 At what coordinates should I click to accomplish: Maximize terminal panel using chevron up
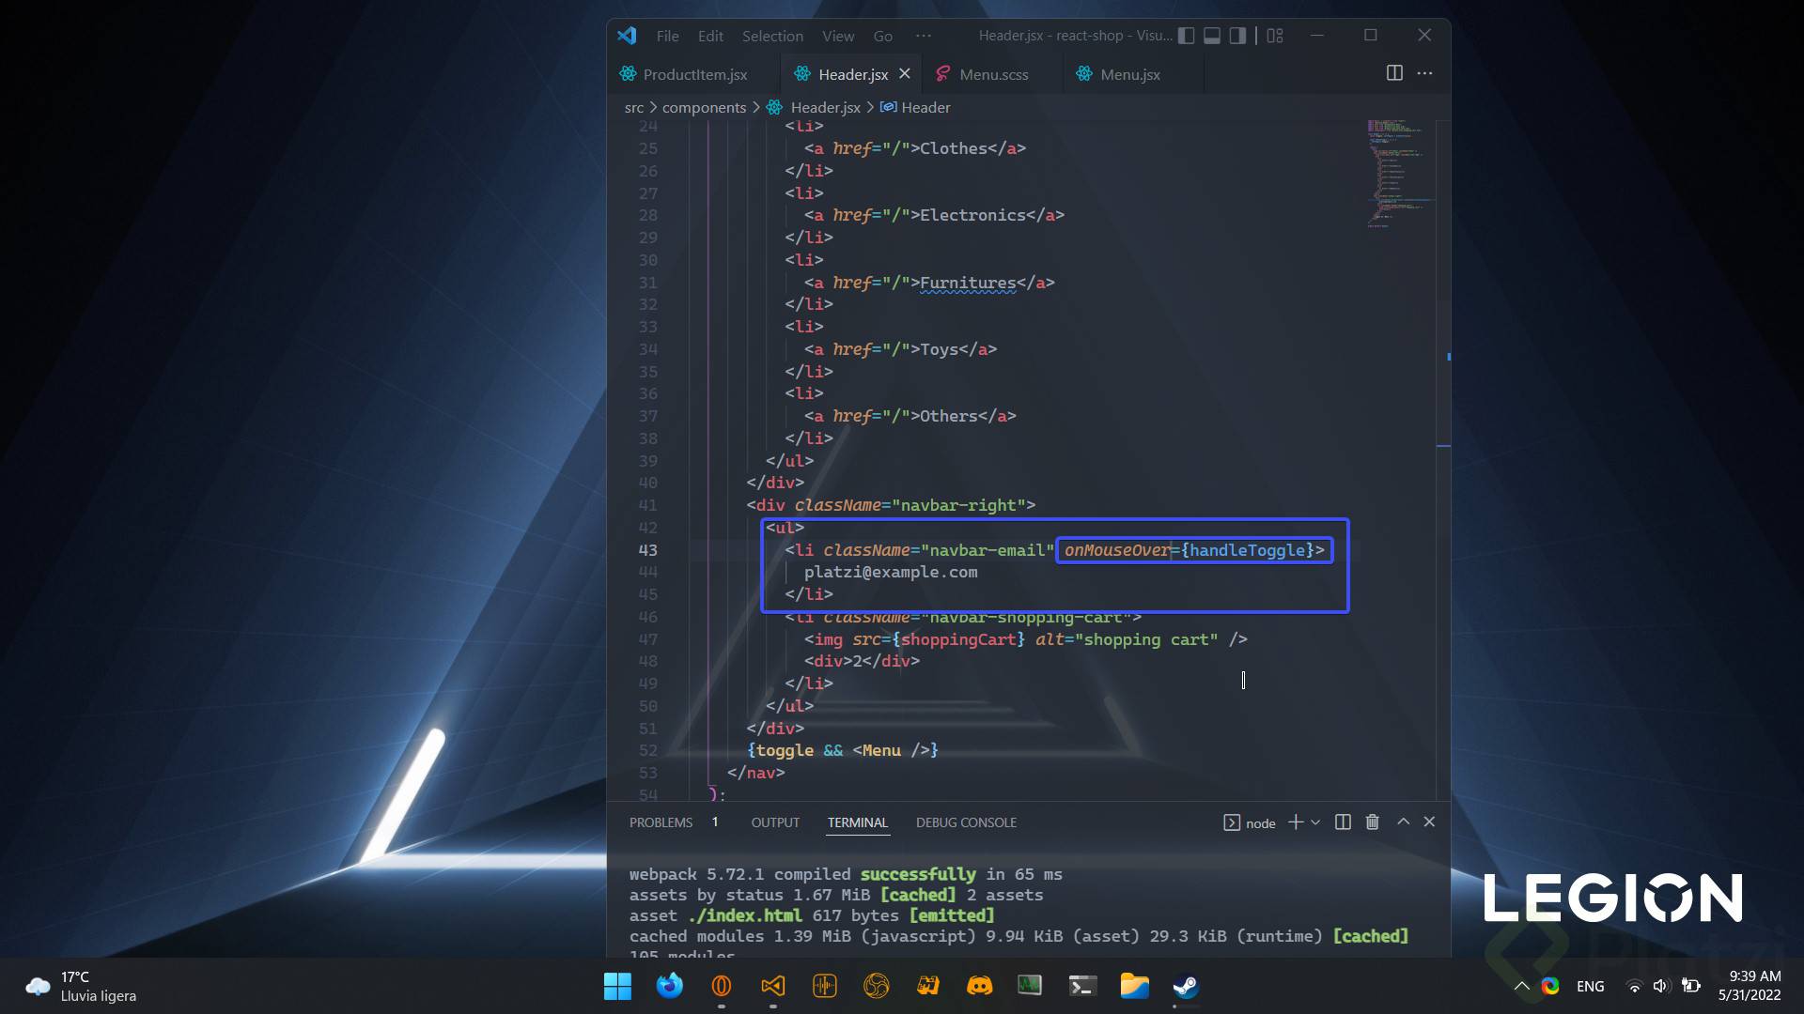click(x=1403, y=822)
